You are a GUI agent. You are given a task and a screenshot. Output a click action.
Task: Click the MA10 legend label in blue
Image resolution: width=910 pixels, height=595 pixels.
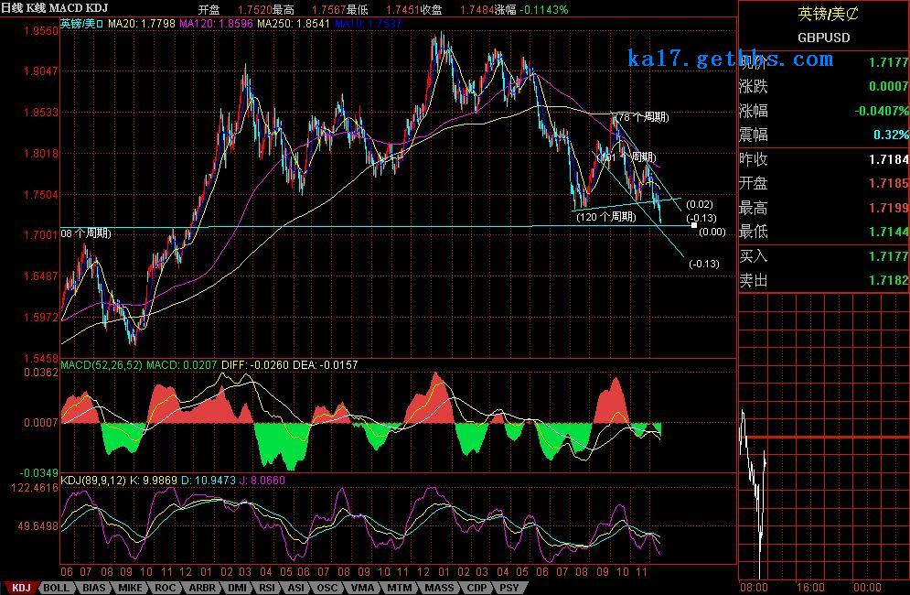[x=368, y=24]
